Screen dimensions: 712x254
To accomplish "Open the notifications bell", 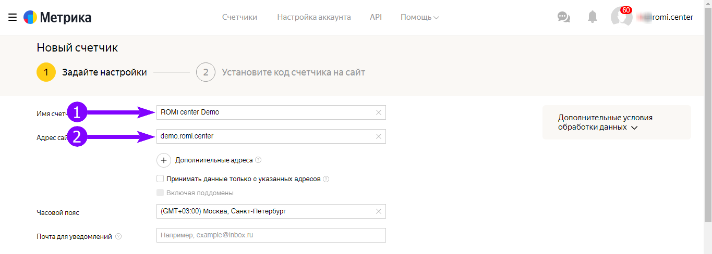I will pyautogui.click(x=592, y=17).
